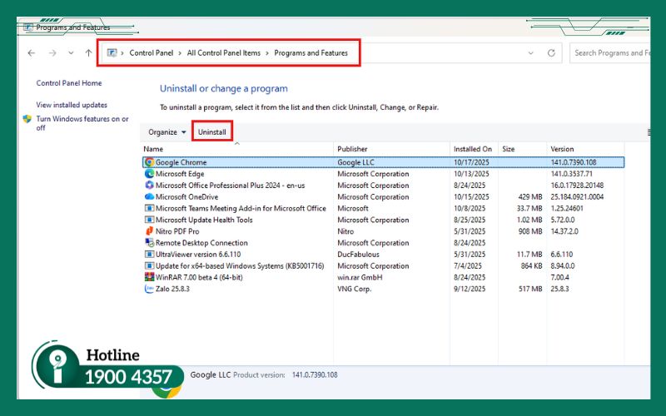Click the Google Chrome icon in program list
Screen dimensions: 666x416
[x=149, y=162]
